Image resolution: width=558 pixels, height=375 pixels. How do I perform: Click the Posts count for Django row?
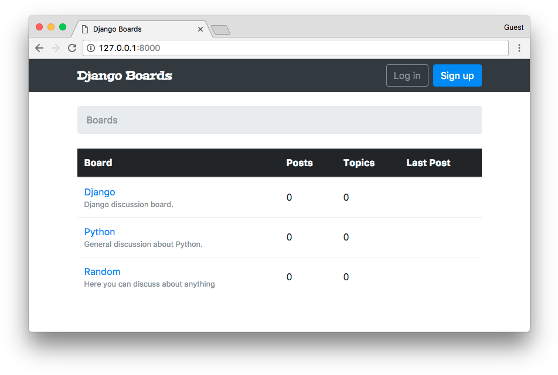[290, 197]
